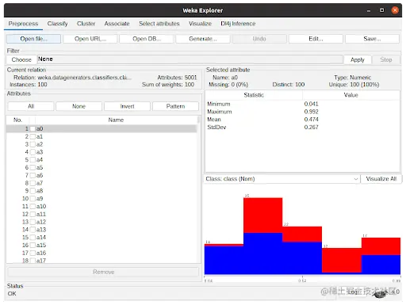
Task: Switch to the Visualize tab
Action: [x=200, y=24]
